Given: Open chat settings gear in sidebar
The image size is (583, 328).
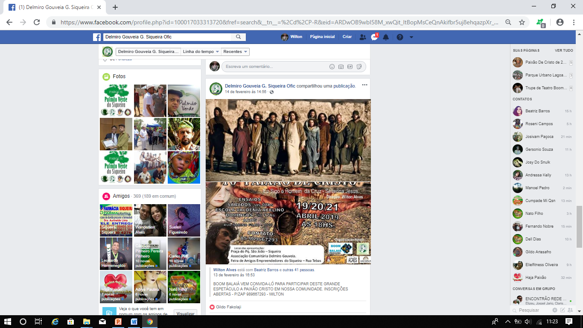Looking at the screenshot, I should click(x=555, y=310).
